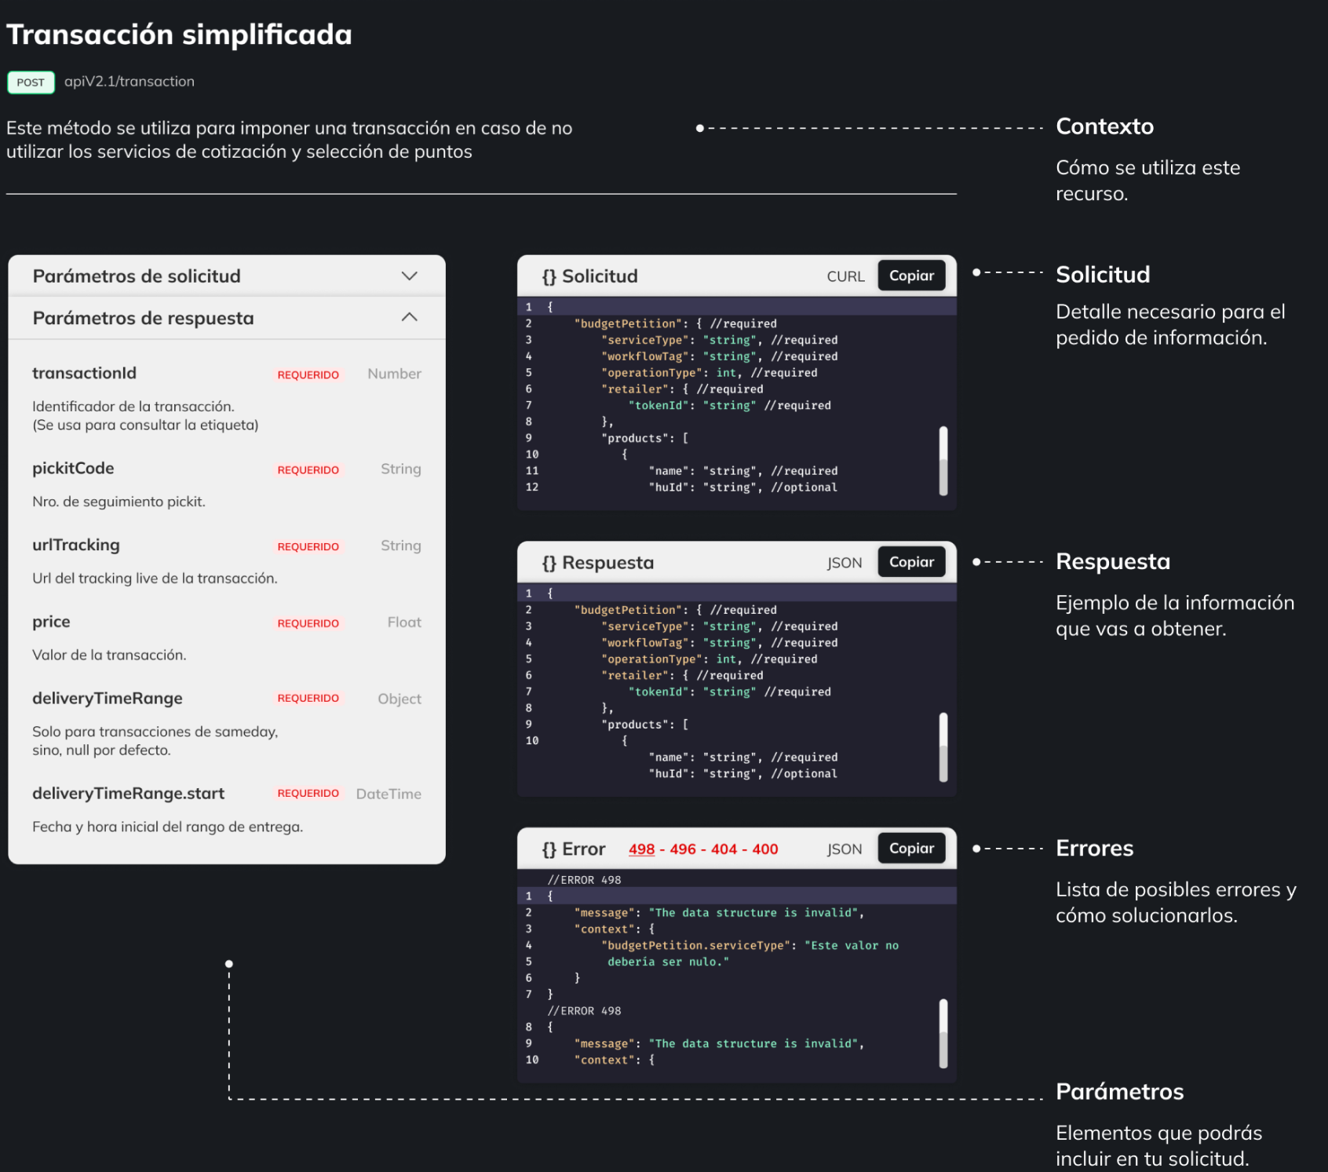Select the JSON label in Error header
This screenshot has height=1172, width=1328.
coord(845,849)
